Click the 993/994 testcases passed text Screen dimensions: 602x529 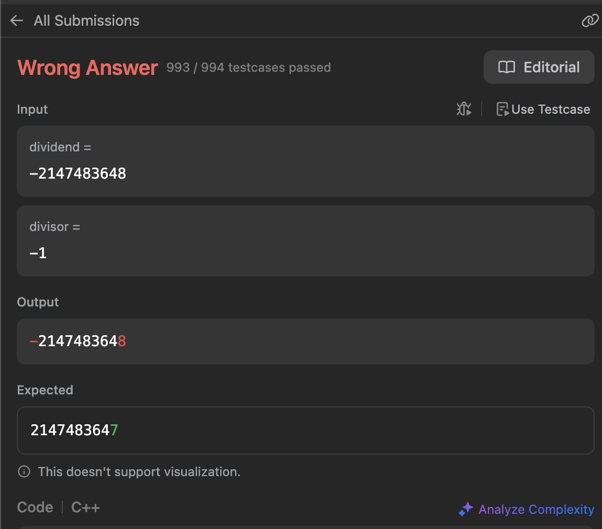248,67
